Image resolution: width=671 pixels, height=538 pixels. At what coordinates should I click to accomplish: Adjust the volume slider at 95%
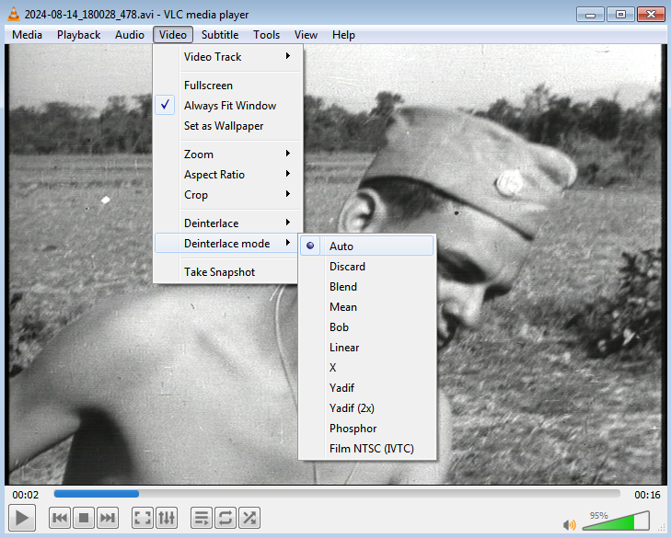point(616,521)
